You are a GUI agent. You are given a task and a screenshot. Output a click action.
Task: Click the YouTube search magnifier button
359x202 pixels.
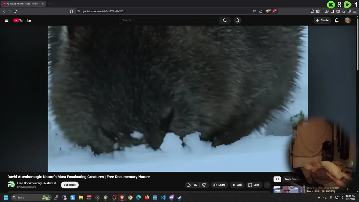225,20
